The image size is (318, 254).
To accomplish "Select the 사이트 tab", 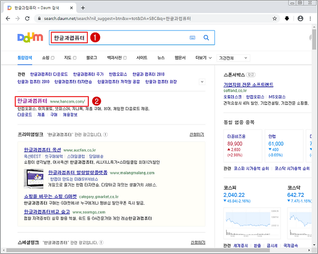I will coord(142,58).
